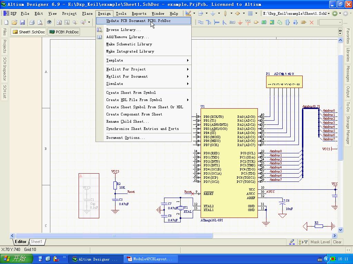Open the Reports menu
Screen dimensions: 353x264
coord(139,13)
